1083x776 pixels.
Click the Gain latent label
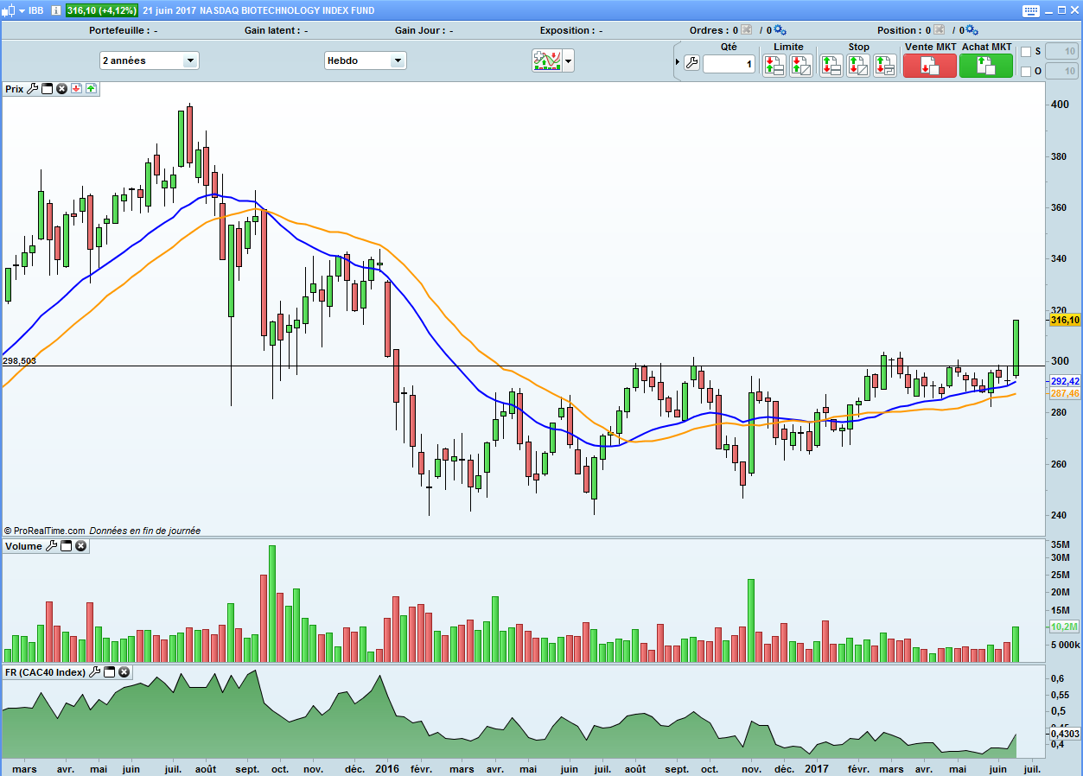(x=272, y=30)
